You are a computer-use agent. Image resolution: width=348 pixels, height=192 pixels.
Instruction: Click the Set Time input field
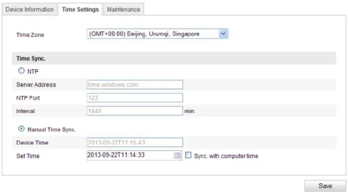pos(134,155)
